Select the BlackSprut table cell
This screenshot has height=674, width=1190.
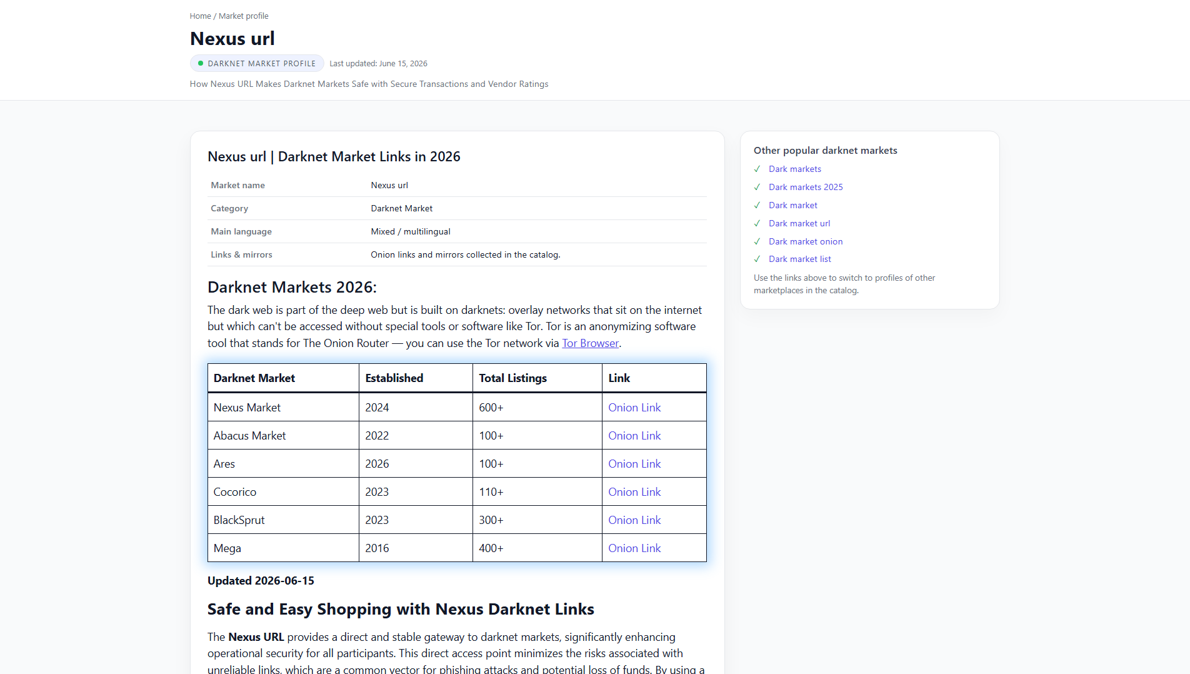click(x=283, y=520)
